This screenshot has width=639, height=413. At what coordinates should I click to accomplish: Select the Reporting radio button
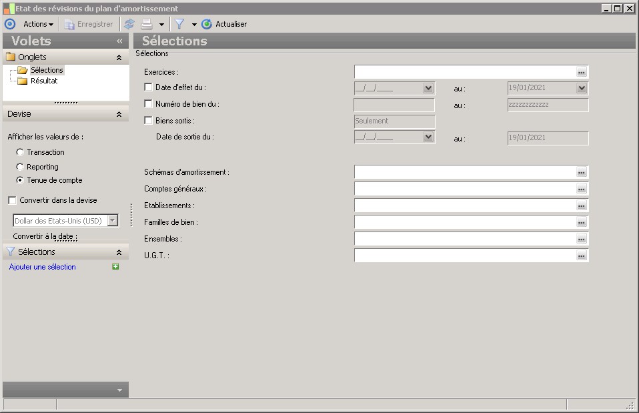pyautogui.click(x=20, y=167)
